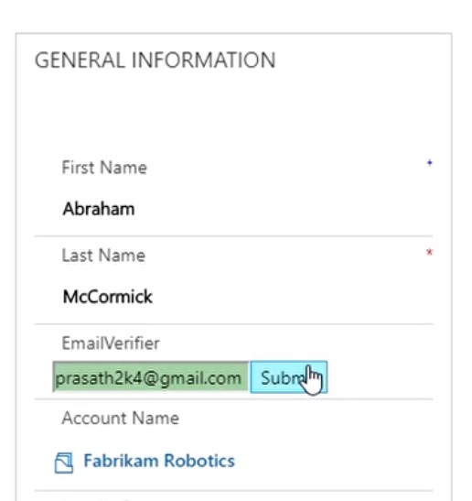
Task: Click the Submit button next to email
Action: coord(289,377)
